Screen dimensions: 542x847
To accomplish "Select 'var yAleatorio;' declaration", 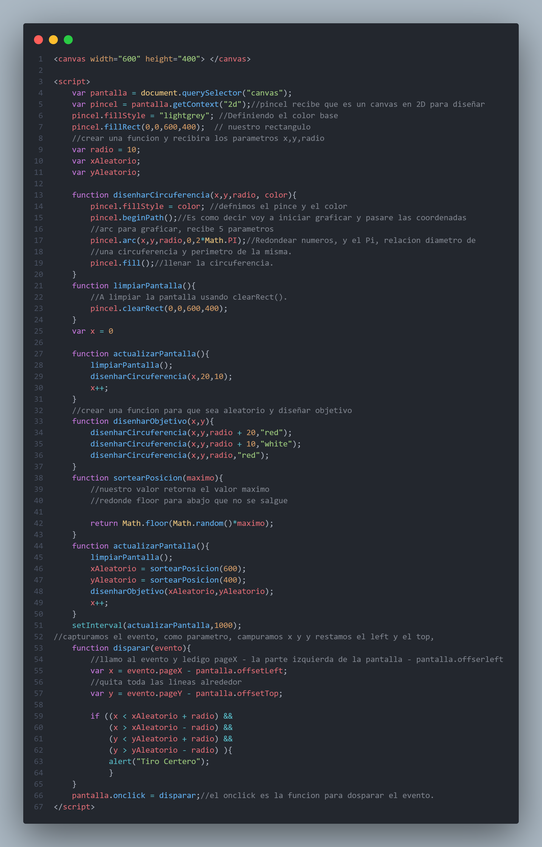I will click(106, 172).
